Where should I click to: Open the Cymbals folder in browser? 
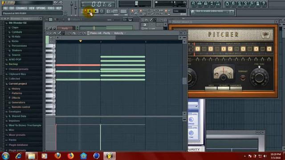tap(17, 32)
